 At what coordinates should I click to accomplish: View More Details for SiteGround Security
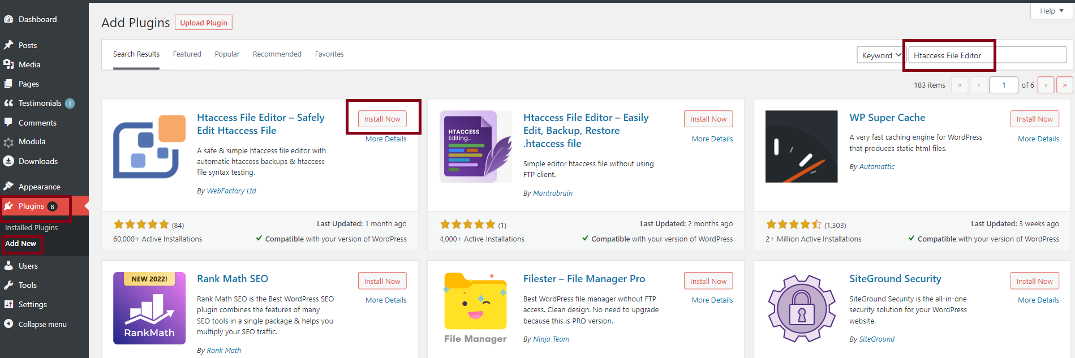1038,300
